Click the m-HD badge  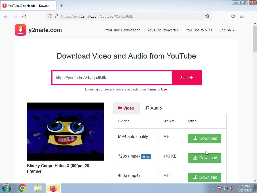click(x=146, y=157)
